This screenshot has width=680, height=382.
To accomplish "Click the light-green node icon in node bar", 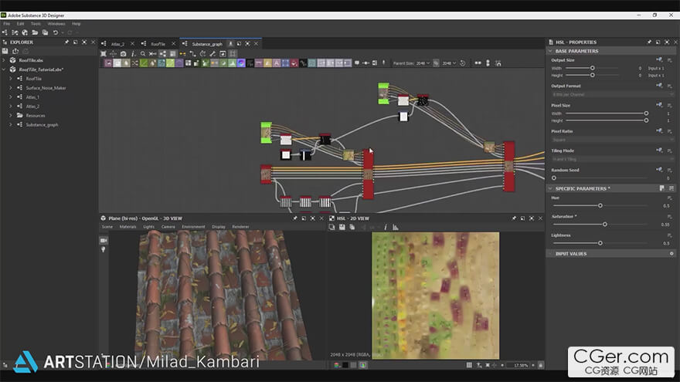I will 171,63.
